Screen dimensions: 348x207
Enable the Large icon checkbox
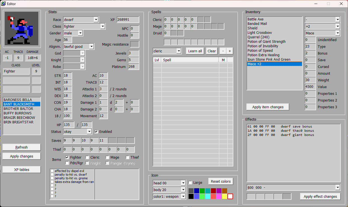point(190,183)
